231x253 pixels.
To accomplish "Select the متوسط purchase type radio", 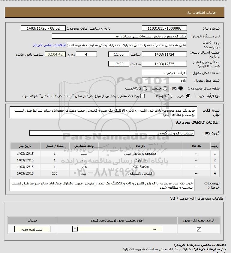I will tap(170, 96).
